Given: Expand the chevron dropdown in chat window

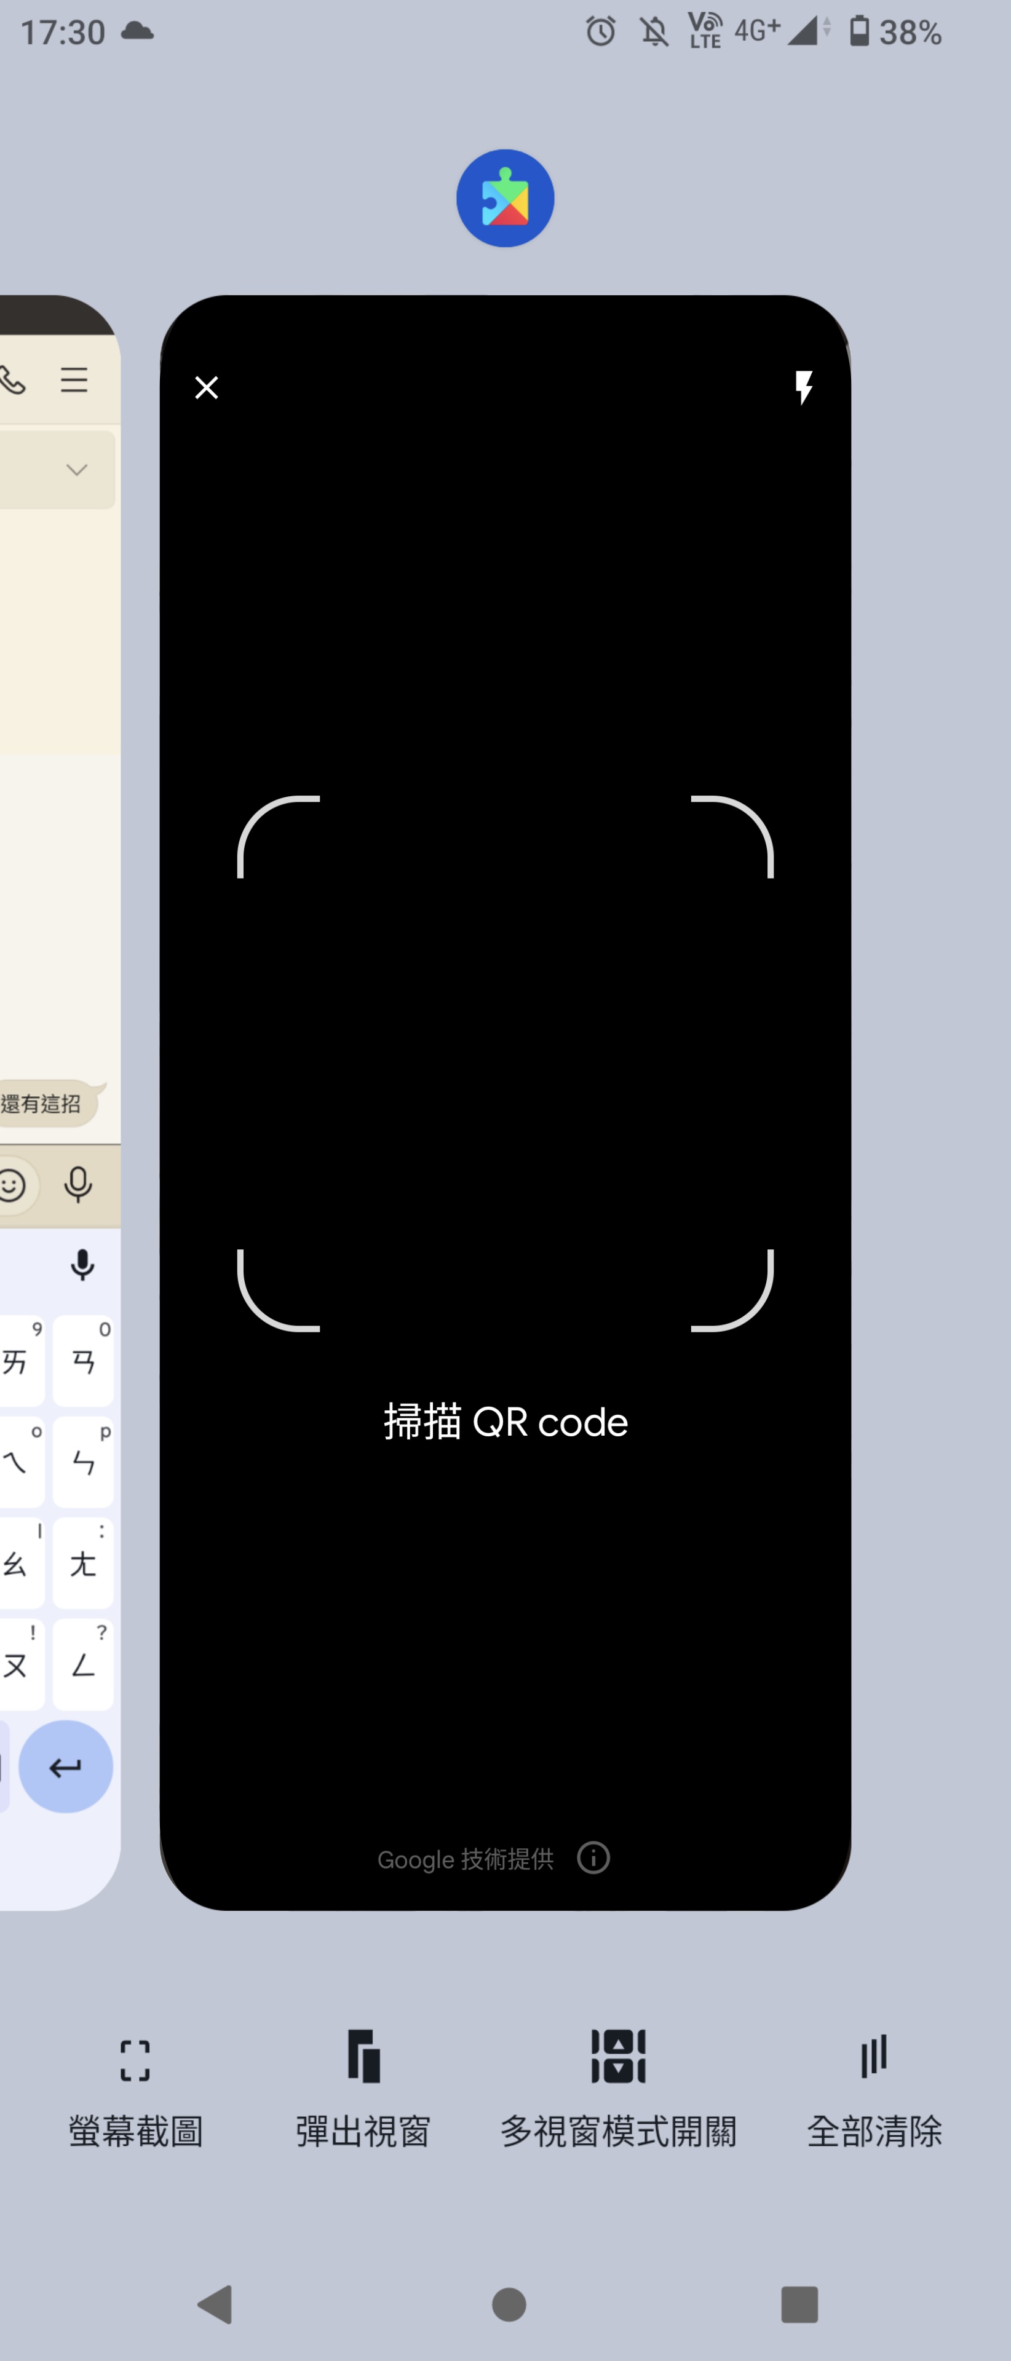Looking at the screenshot, I should 76,469.
